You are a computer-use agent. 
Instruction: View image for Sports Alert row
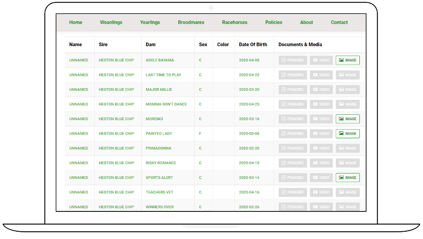click(347, 178)
